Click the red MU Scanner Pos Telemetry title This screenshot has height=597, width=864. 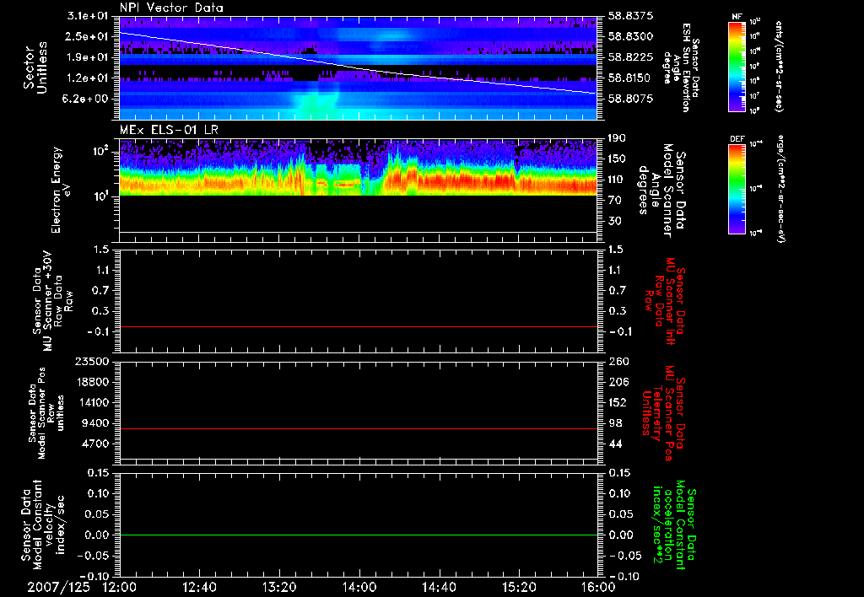(663, 413)
